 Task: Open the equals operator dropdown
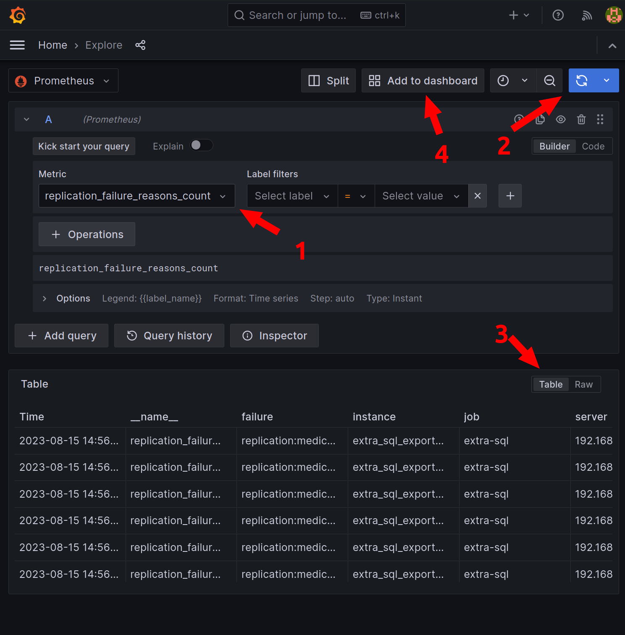(356, 196)
